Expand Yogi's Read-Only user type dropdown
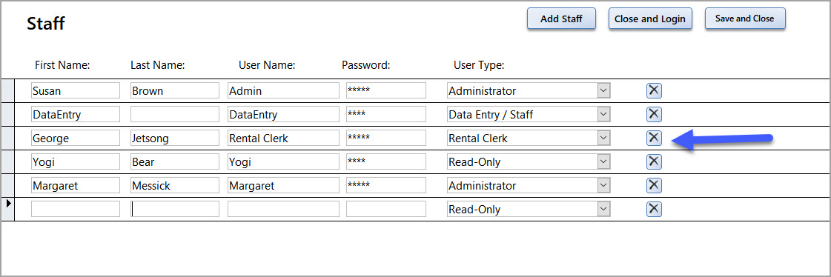The width and height of the screenshot is (831, 277). coord(603,161)
